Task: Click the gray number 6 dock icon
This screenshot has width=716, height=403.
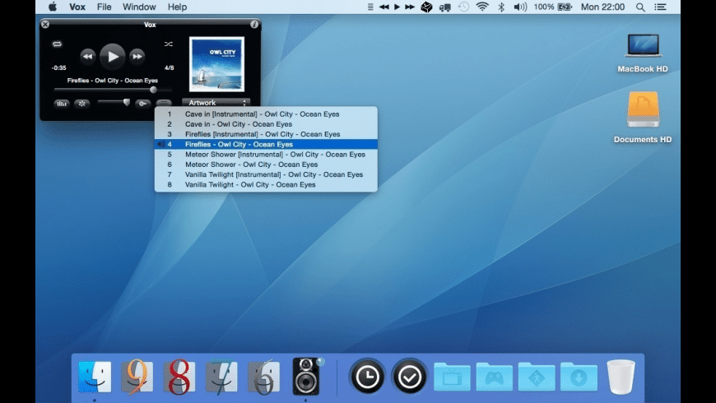Action: (x=263, y=377)
